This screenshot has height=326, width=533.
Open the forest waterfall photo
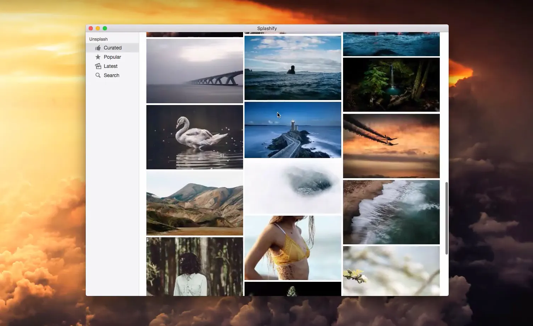[x=391, y=85]
